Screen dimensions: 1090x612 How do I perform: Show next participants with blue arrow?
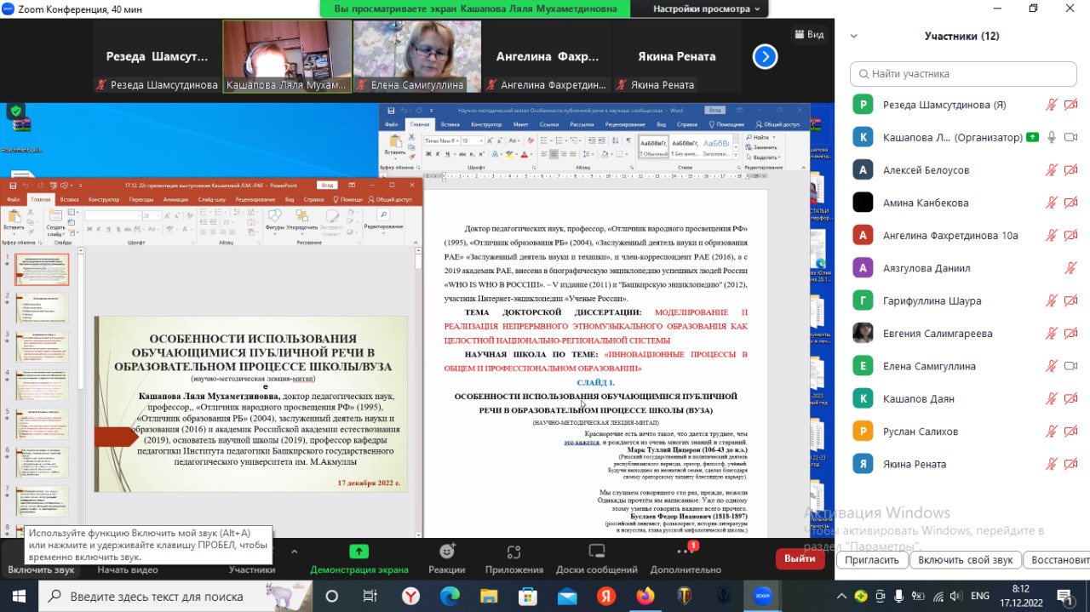(765, 57)
